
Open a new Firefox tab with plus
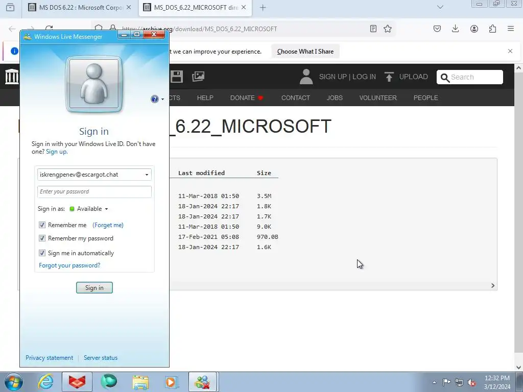tap(263, 7)
